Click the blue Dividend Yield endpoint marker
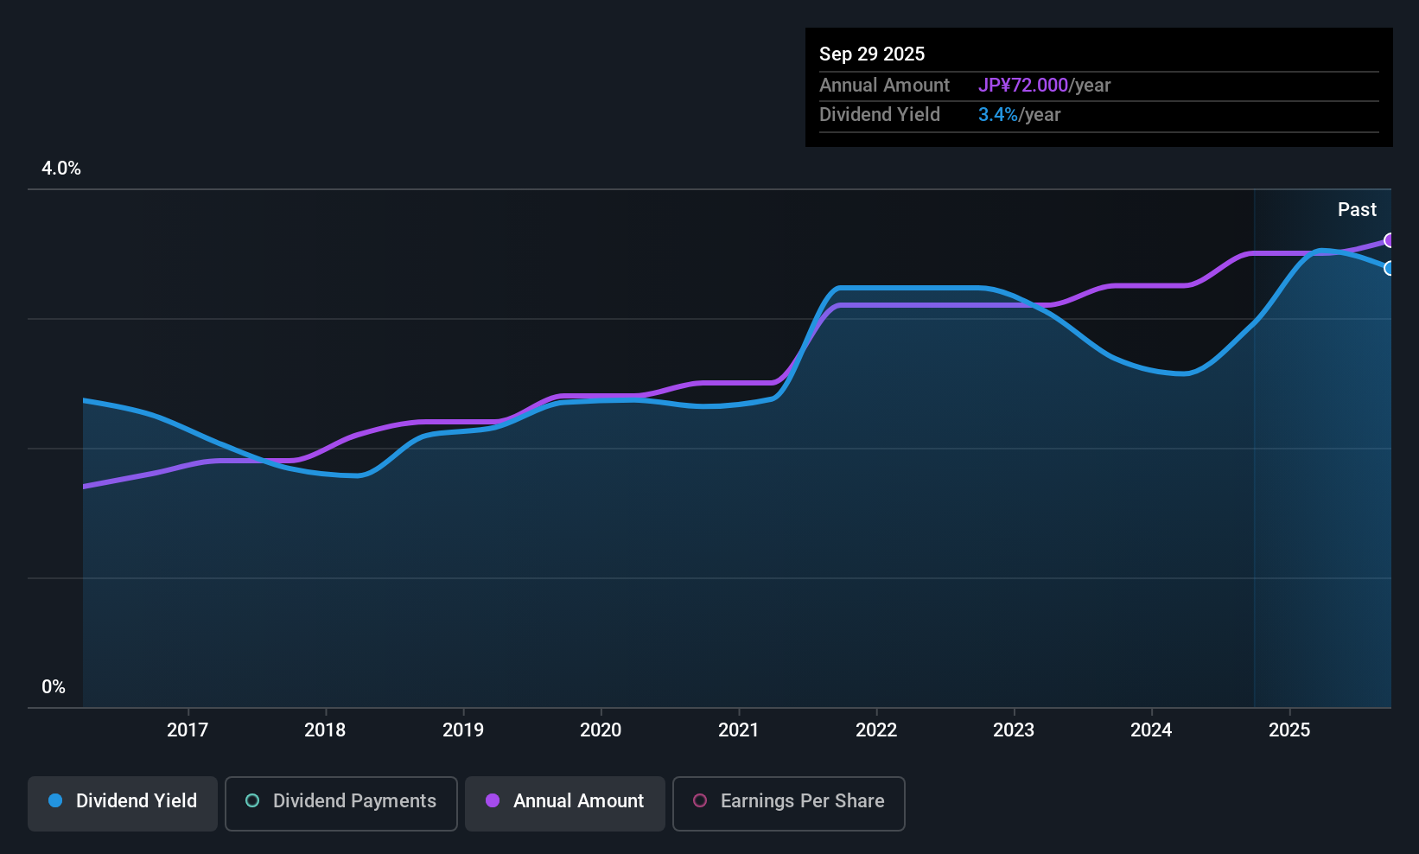Viewport: 1419px width, 854px height. (1389, 268)
